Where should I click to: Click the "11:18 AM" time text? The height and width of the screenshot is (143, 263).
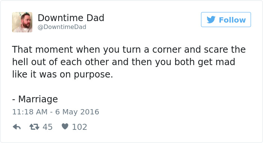point(30,112)
